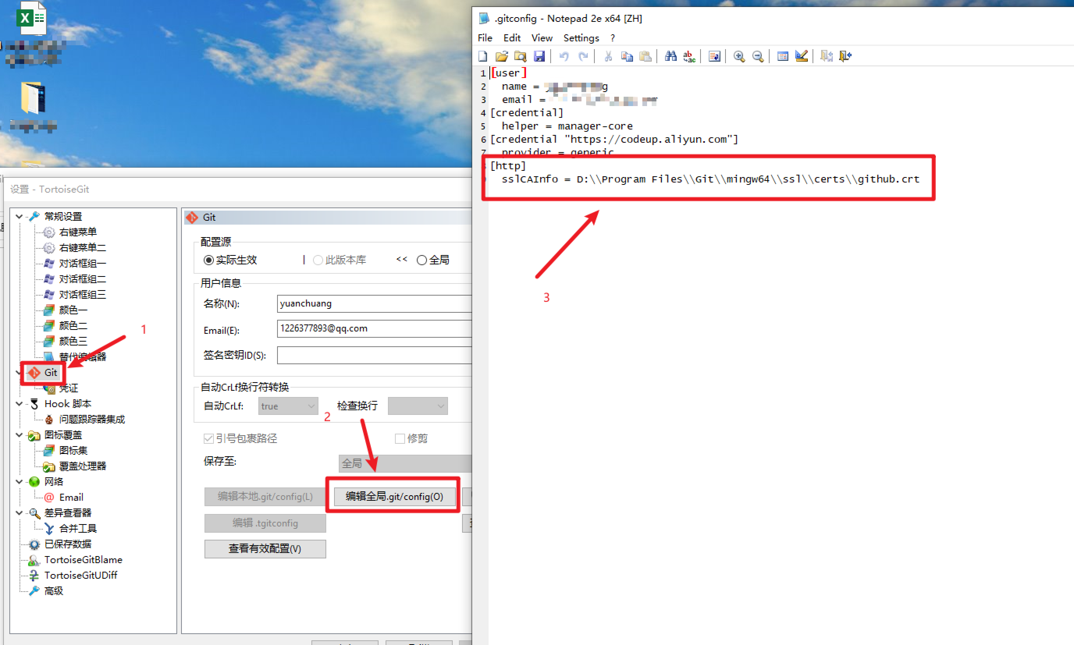Collapse the 常规设置 tree node
The image size is (1074, 645).
[x=19, y=216]
